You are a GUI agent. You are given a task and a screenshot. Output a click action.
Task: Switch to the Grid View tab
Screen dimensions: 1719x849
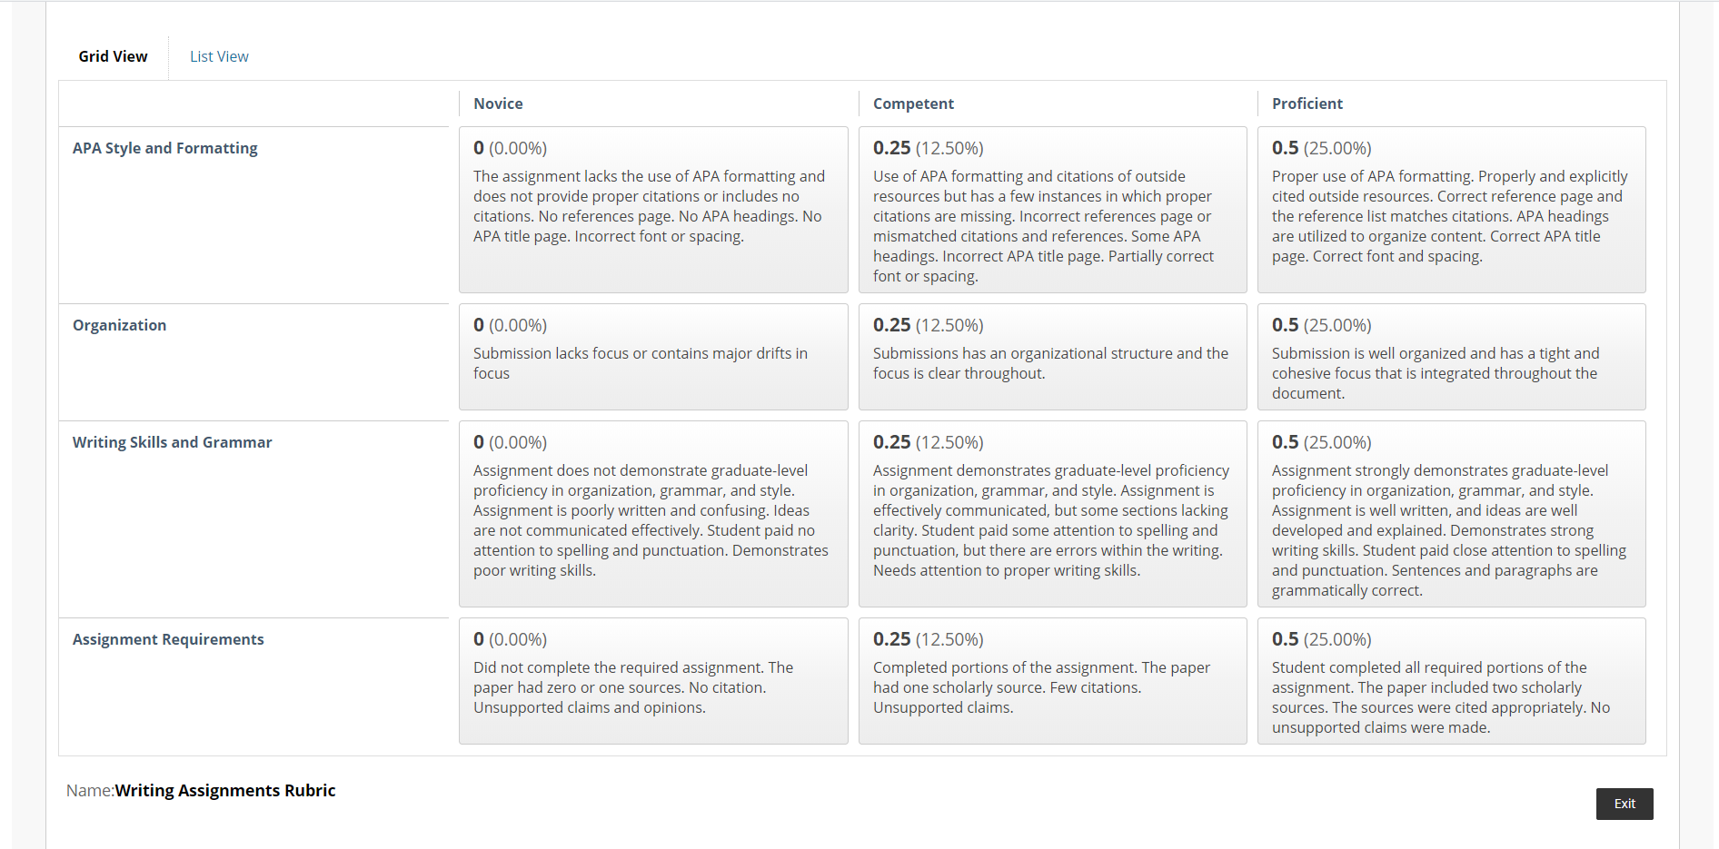tap(113, 56)
